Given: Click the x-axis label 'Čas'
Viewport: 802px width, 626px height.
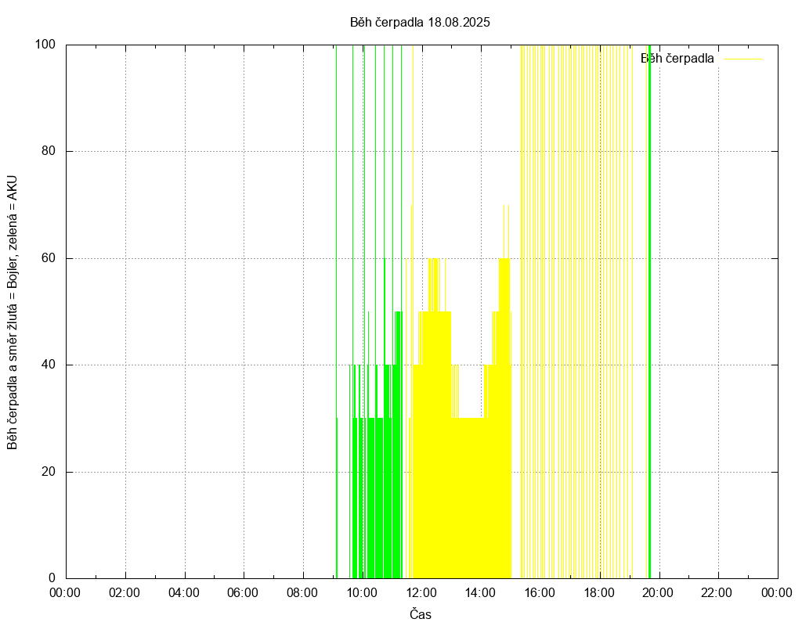Looking at the screenshot, I should point(421,614).
